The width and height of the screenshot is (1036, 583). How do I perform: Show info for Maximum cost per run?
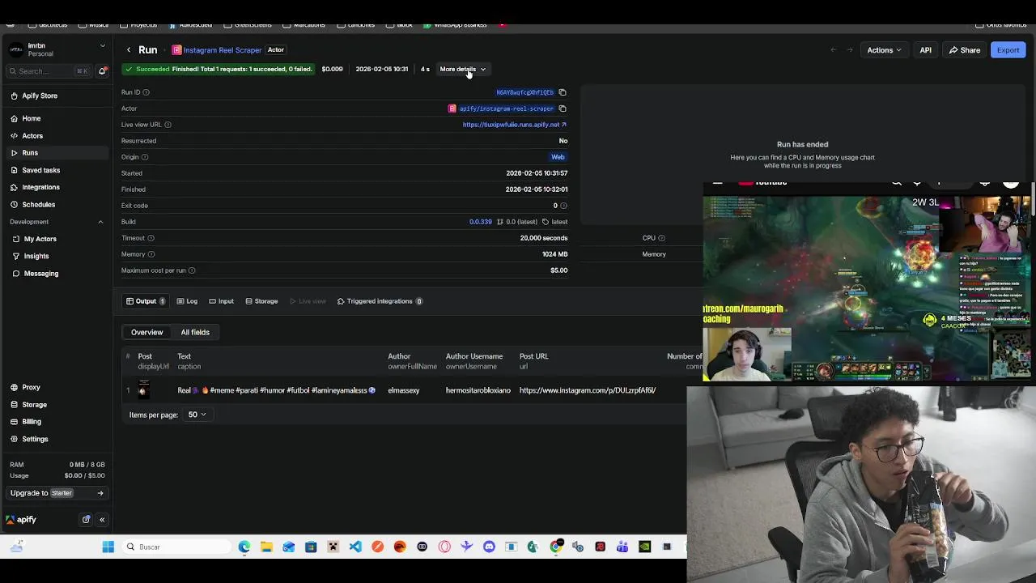192,270
